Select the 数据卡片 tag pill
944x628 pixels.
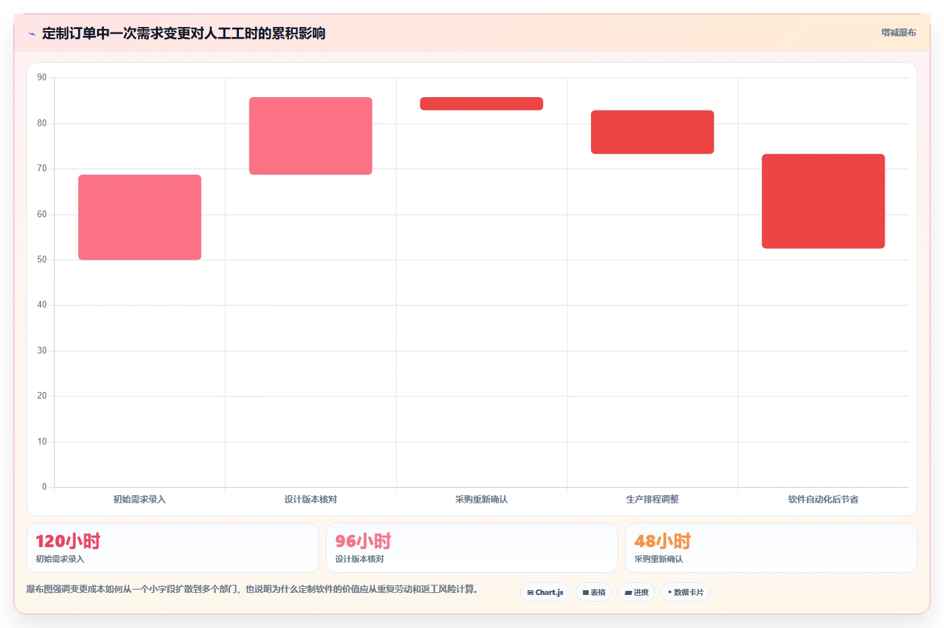(x=686, y=592)
